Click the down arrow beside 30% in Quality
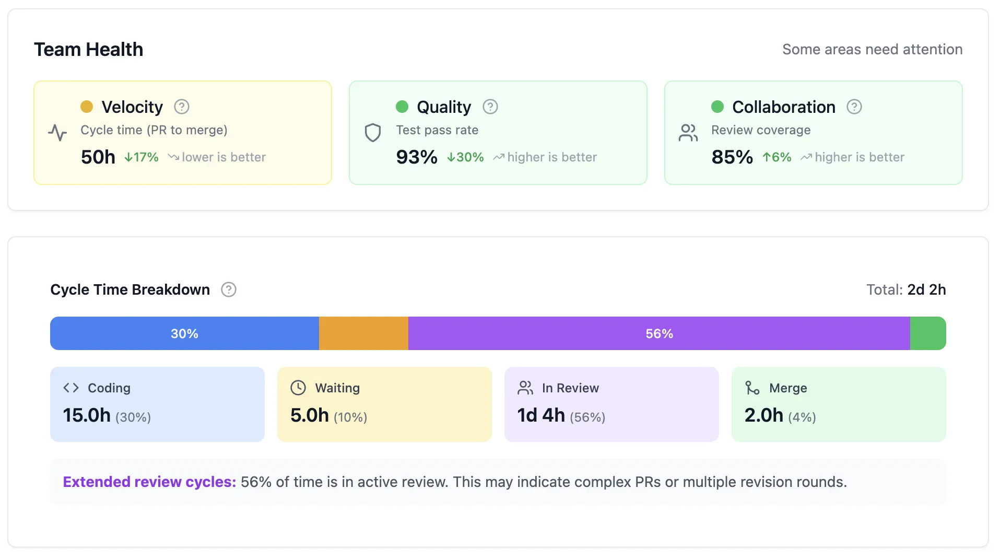This screenshot has width=1000, height=558. click(x=451, y=157)
